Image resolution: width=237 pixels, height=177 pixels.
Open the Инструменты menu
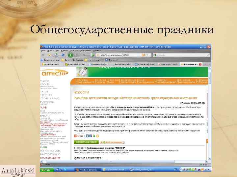click(85, 51)
